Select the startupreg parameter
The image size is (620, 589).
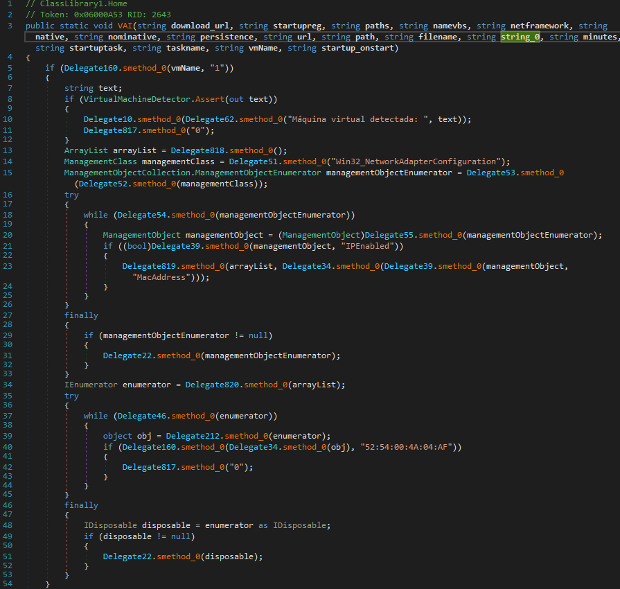coord(297,26)
